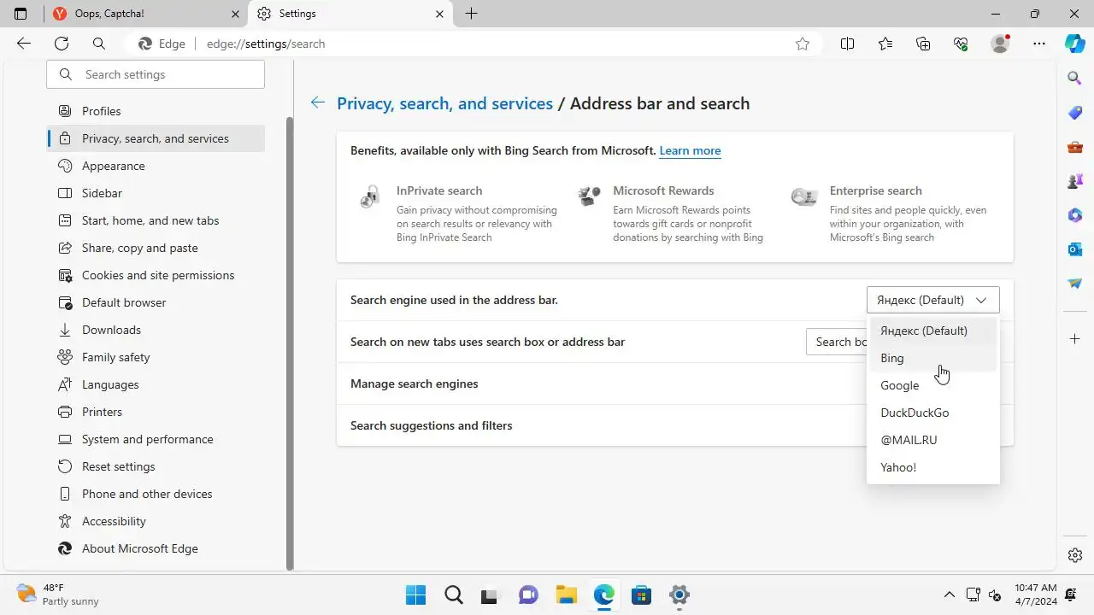
Task: Open search engine dropdown Яндекс (Default)
Action: (932, 300)
